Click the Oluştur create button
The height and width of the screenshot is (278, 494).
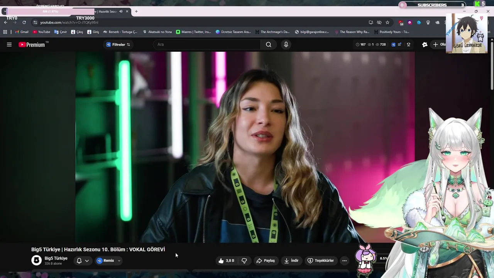[x=439, y=44]
